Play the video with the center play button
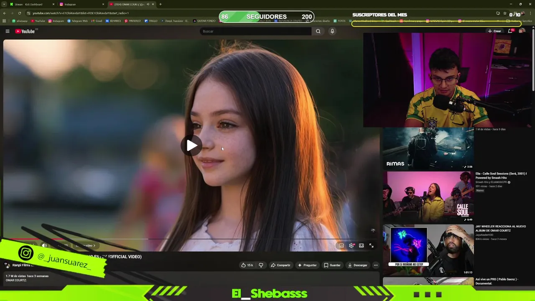The image size is (535, 301). [x=192, y=145]
